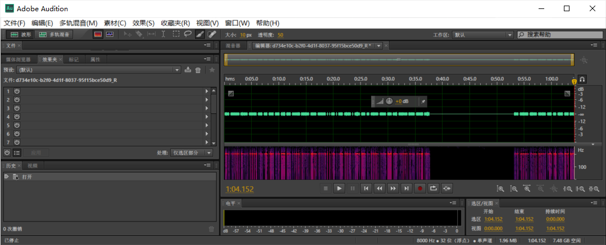The image size is (606, 245).
Task: Toggle power for effect slot 1
Action: (x=17, y=91)
